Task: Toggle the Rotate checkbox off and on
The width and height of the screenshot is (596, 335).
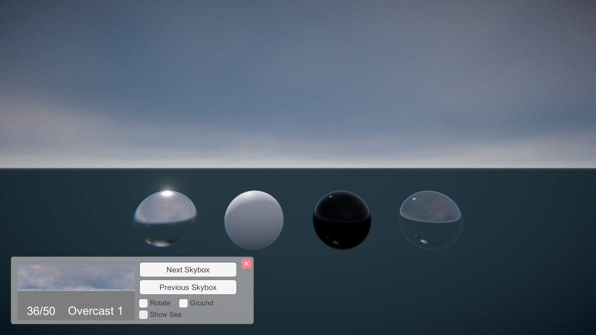Action: point(143,303)
